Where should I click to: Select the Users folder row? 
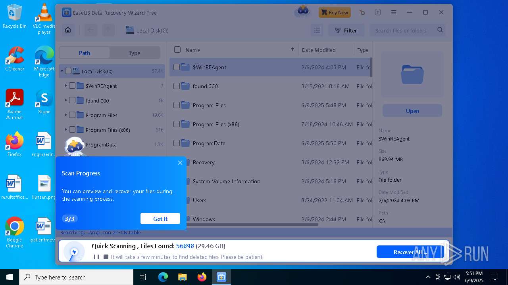tap(271, 200)
